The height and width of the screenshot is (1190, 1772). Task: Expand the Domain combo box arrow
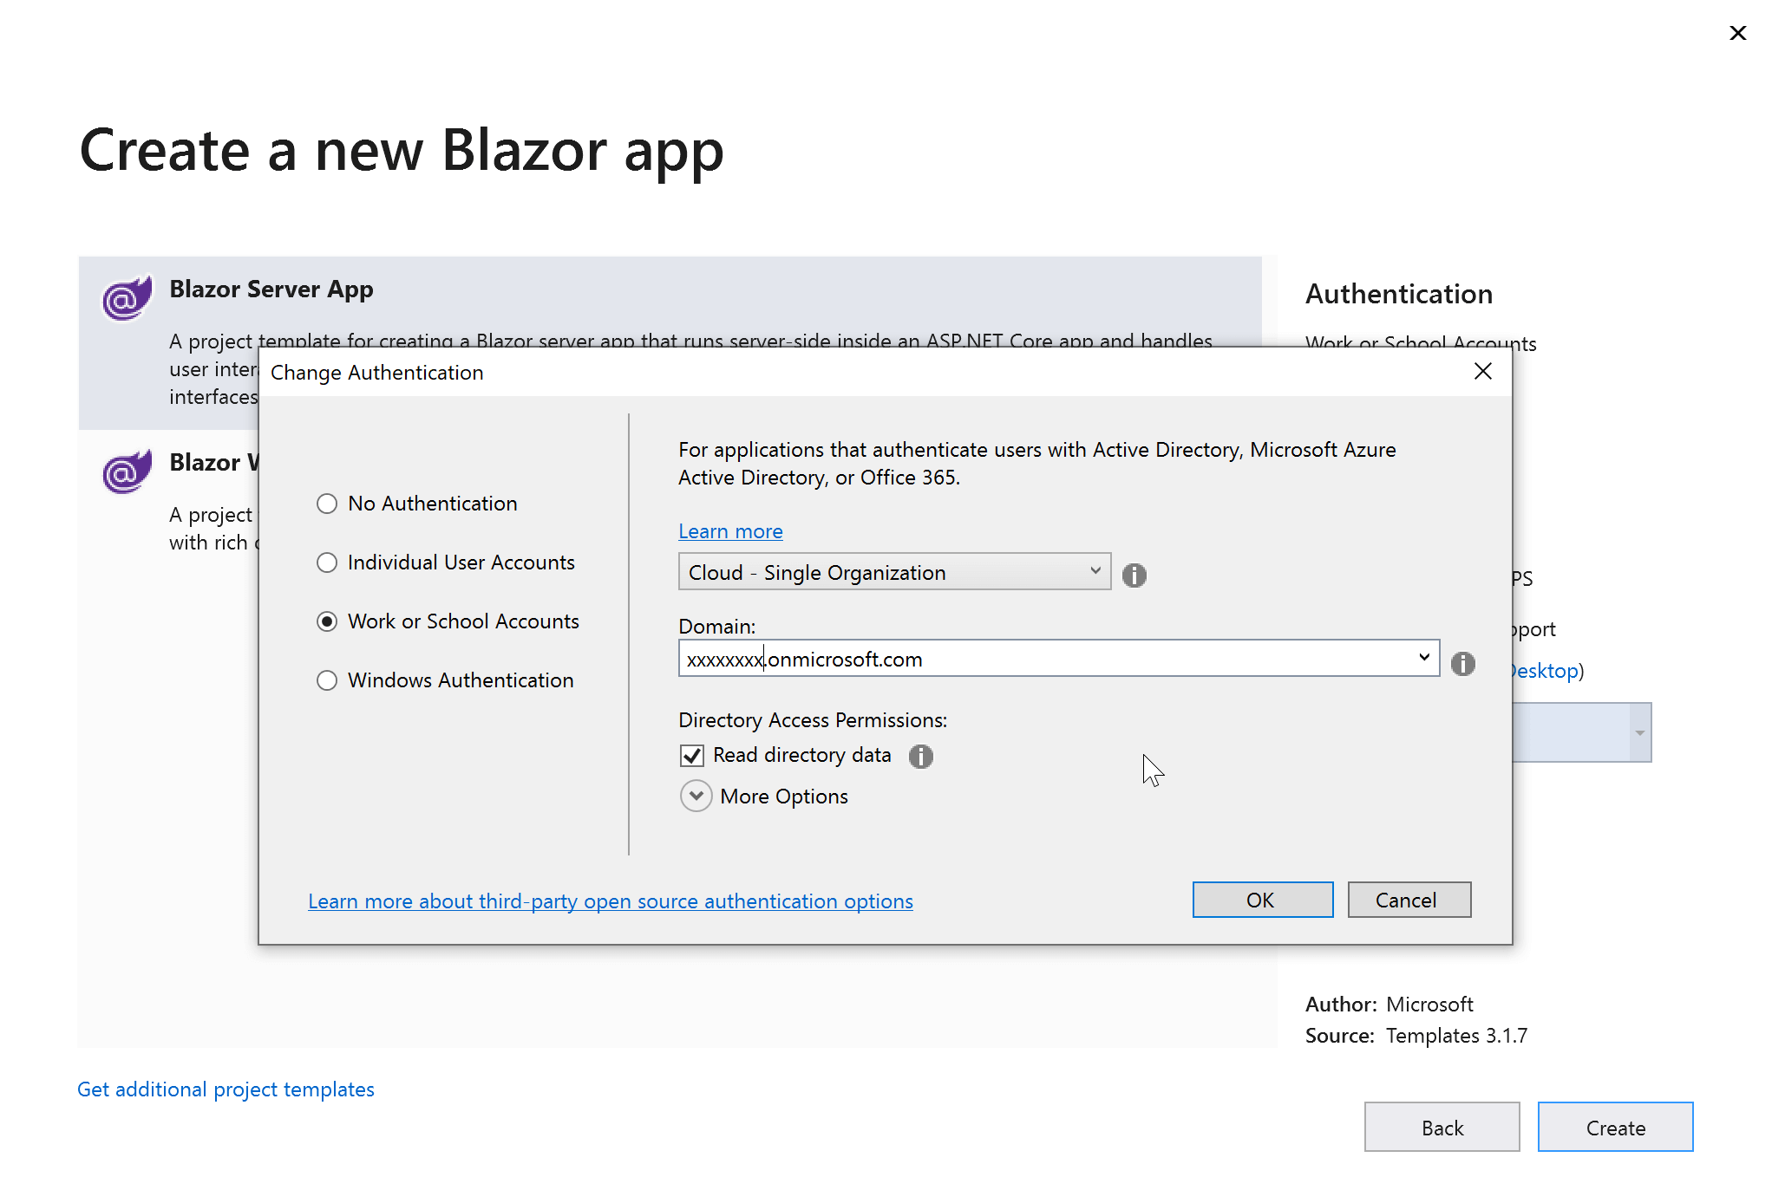1423,658
